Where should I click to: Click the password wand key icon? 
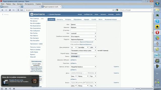pos(14,10)
